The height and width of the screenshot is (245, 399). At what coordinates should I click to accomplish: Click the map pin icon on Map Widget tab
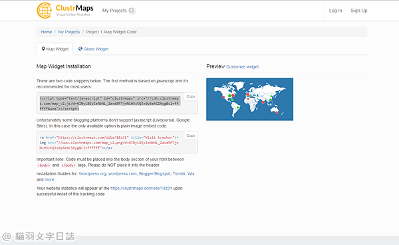(x=43, y=48)
